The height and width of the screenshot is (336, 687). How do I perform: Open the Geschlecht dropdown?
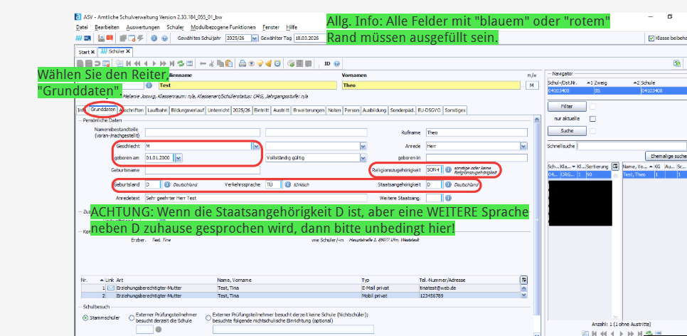coord(256,146)
